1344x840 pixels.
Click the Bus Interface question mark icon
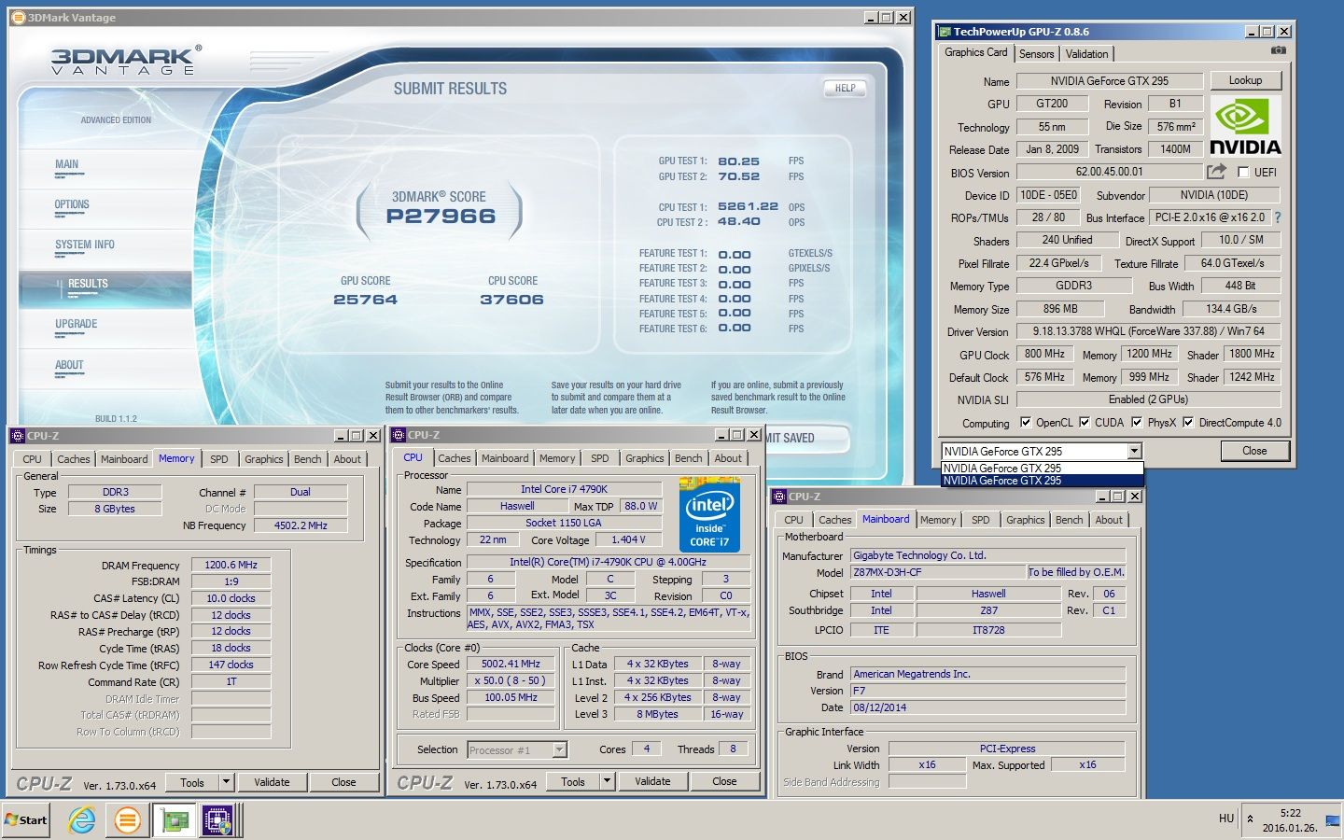1278,217
